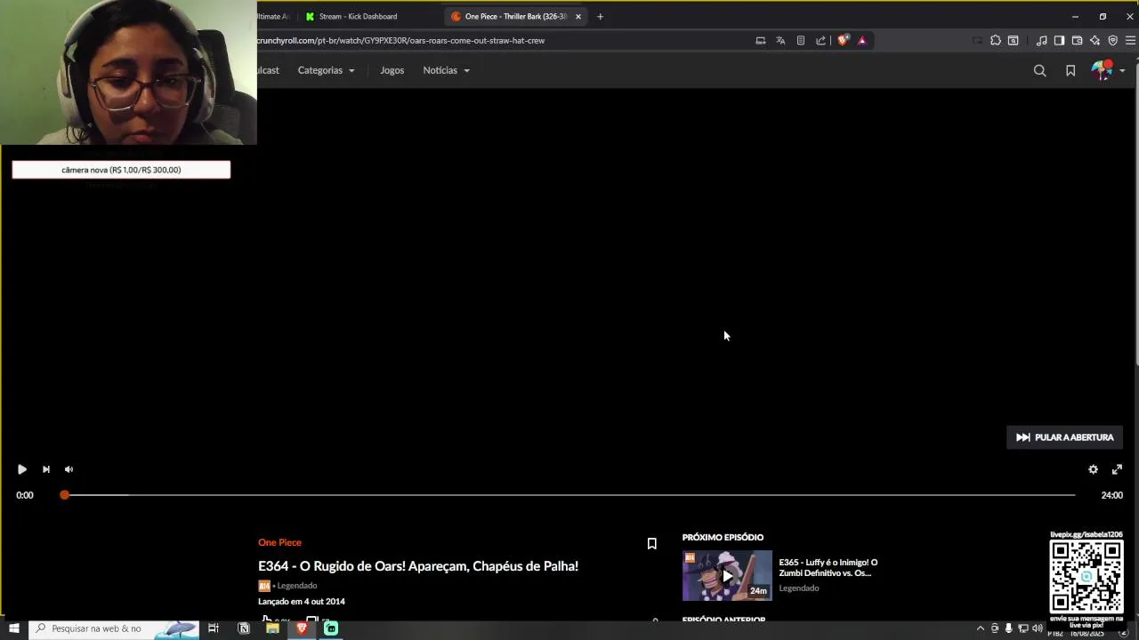The height and width of the screenshot is (640, 1139).
Task: Click the Windows taskbar search box
Action: click(114, 628)
